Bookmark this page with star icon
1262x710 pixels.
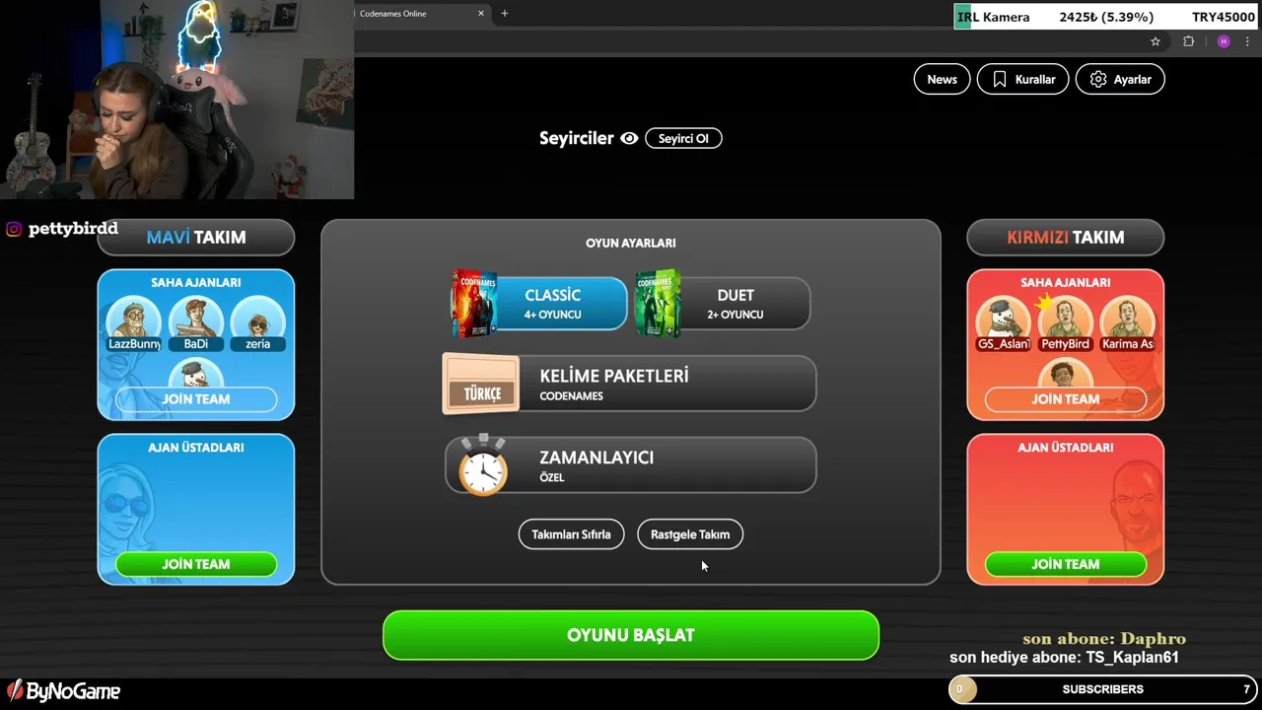point(1156,41)
